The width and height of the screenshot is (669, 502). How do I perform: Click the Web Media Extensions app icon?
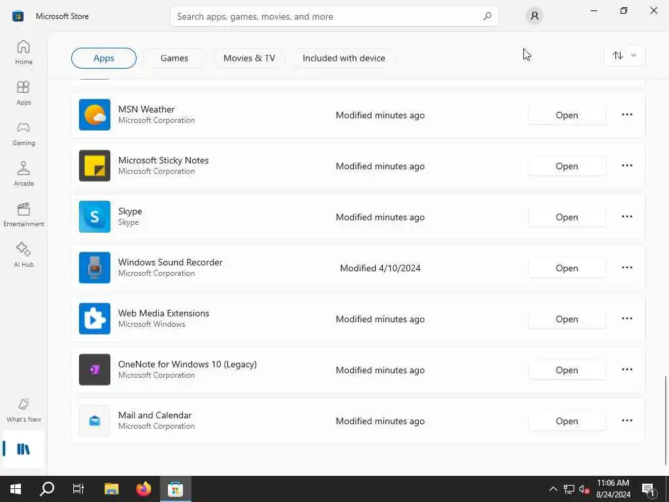tap(95, 319)
